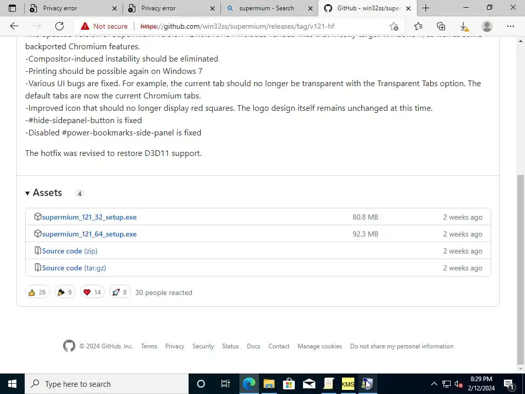Open the KMS taskbar icon

tap(348, 384)
